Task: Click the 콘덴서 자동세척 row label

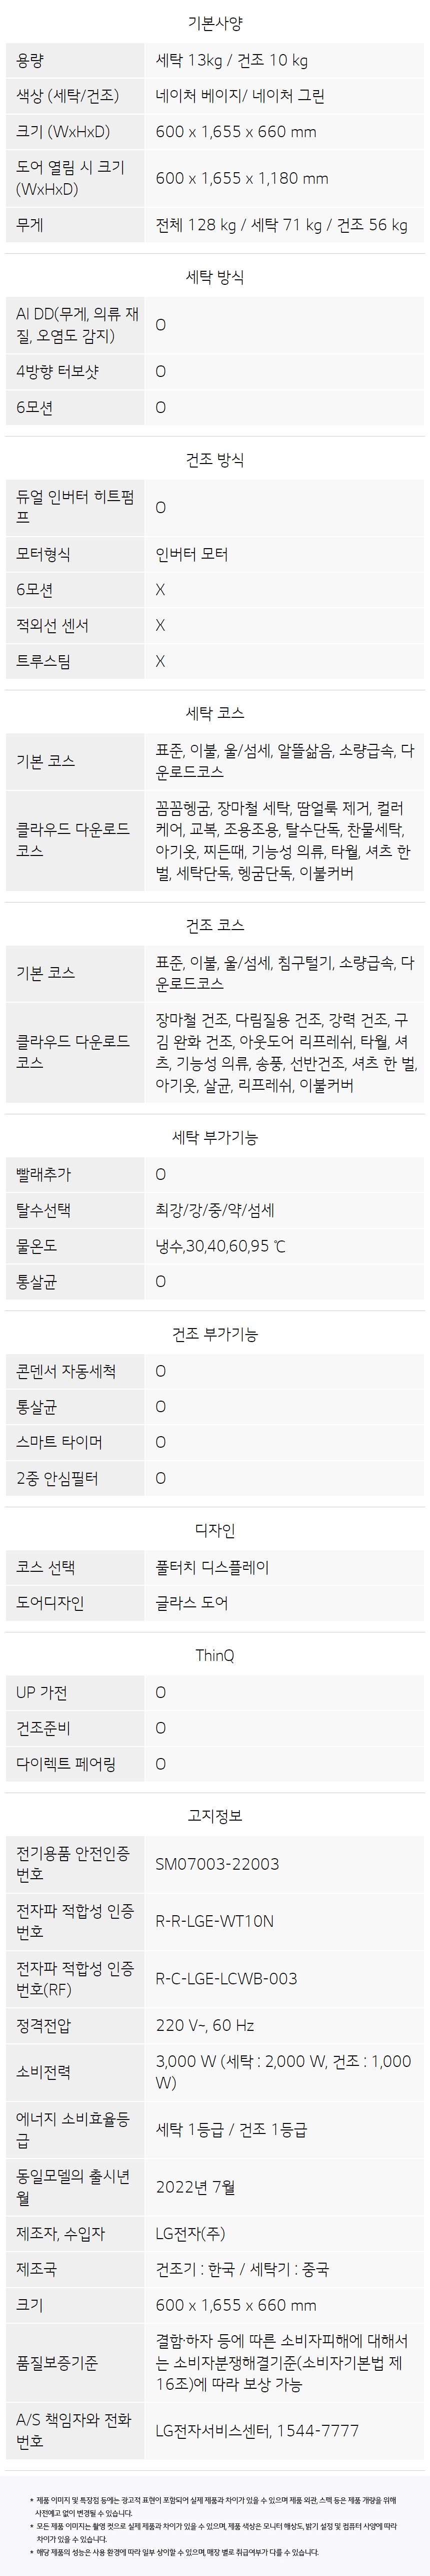Action: click(66, 1371)
